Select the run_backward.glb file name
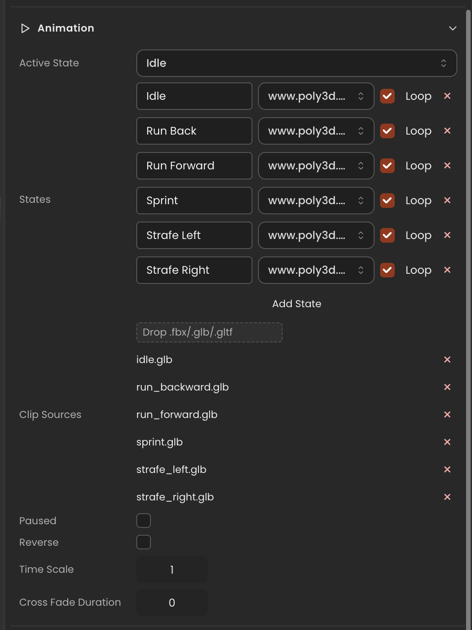The image size is (472, 630). tap(182, 387)
